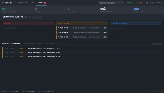164x93 pixels.
Task: Open the Mapa en vivo tab
Action: [x=23, y=3]
